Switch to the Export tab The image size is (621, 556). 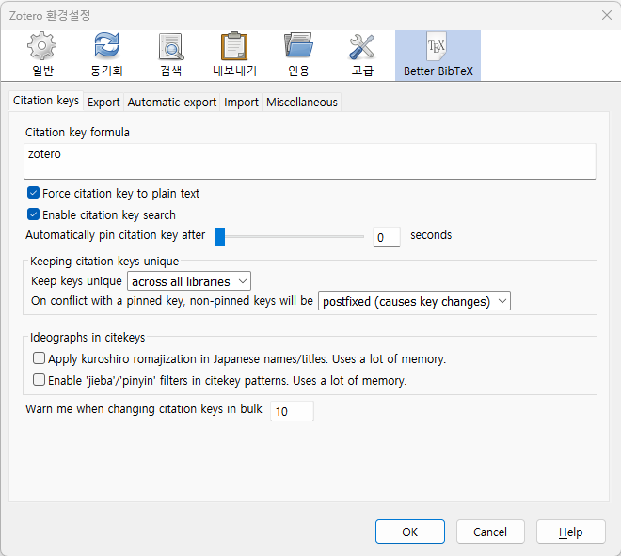pos(103,103)
